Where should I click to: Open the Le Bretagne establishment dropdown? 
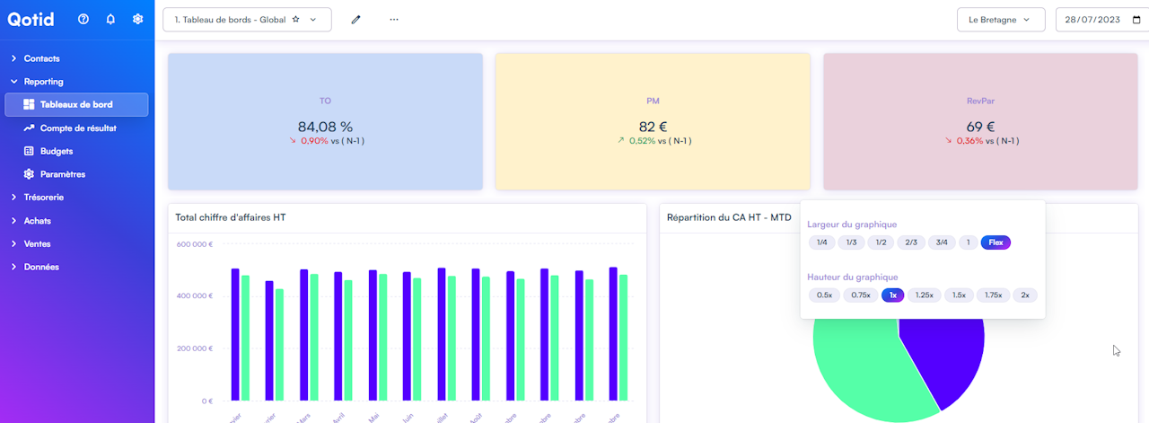tap(1001, 20)
